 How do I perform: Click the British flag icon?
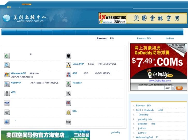coord(69,103)
